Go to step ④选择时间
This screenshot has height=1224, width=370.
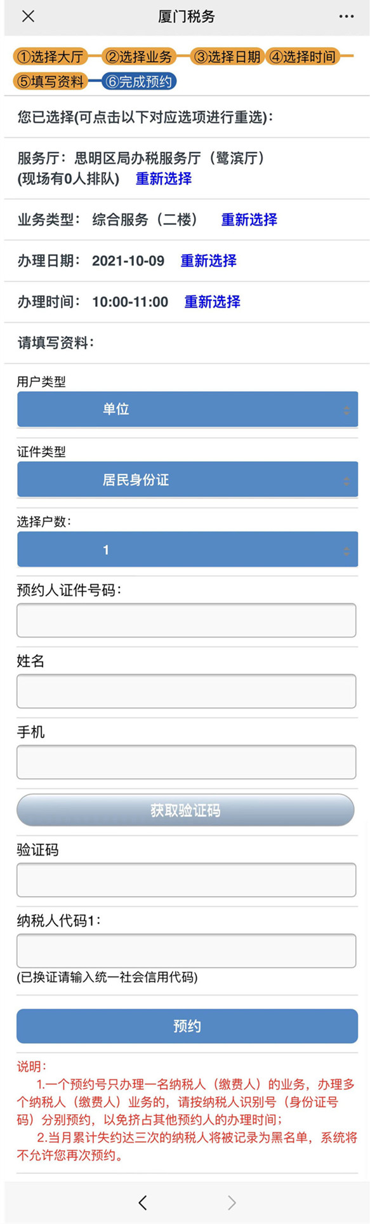coord(303,57)
